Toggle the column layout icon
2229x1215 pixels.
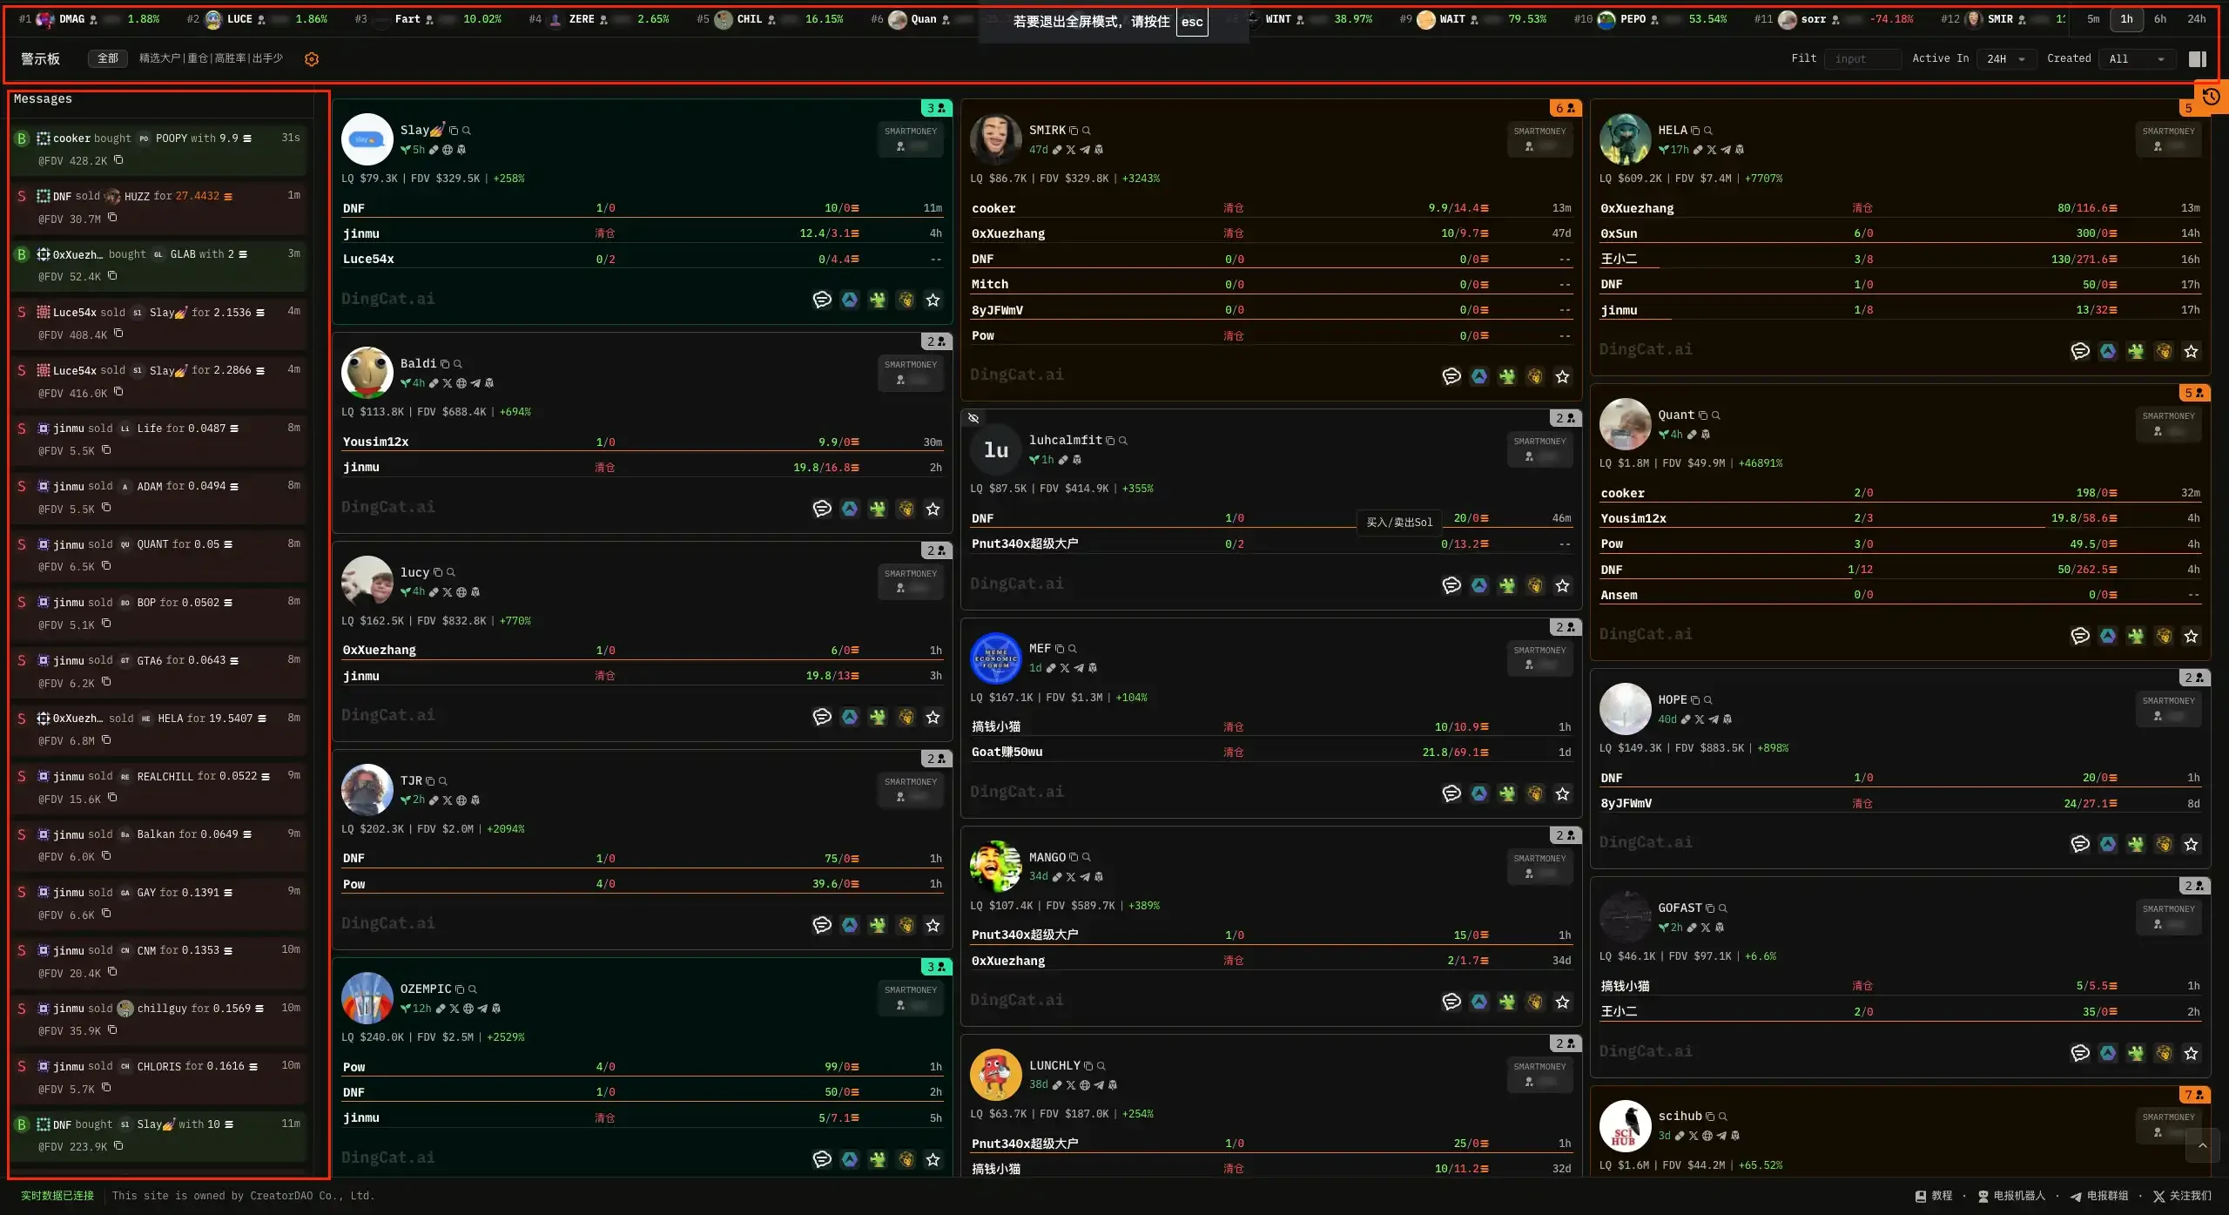pyautogui.click(x=2197, y=59)
